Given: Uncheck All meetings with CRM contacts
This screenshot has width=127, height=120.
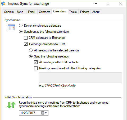Looking at the screenshot, I should pyautogui.click(x=36, y=62).
